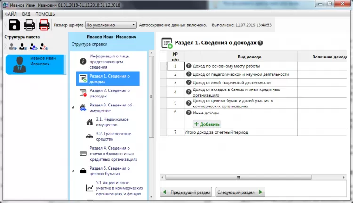353x203 pixels.
Task: Select Раздел 1. Сведения о доходах in tree
Action: pos(108,79)
